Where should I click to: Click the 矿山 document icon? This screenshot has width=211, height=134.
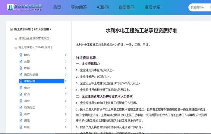coord(21,94)
